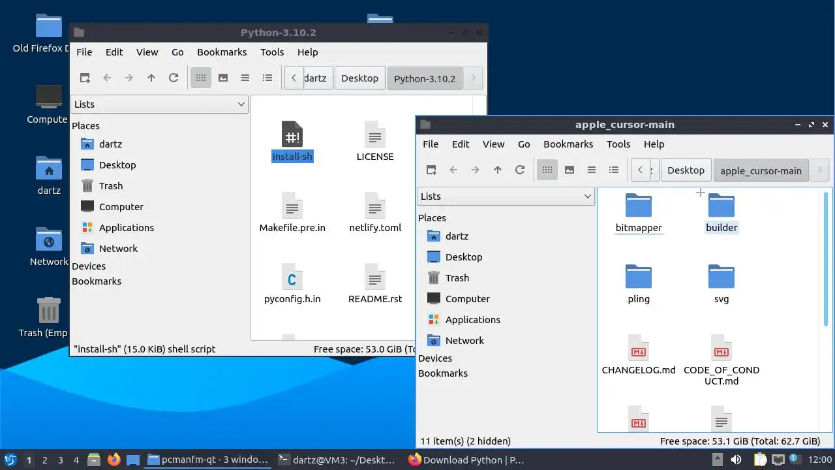Open Lists dropdown in apple_cursor-main side pane
This screenshot has height=470, width=835.
pos(506,196)
